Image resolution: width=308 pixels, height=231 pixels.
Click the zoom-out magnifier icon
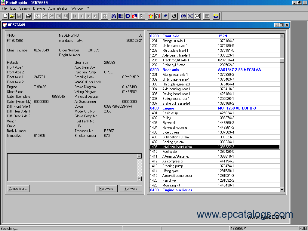click(51, 16)
